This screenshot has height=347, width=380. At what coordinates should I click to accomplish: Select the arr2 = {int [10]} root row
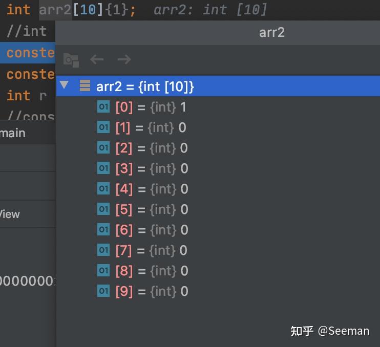tap(218, 86)
